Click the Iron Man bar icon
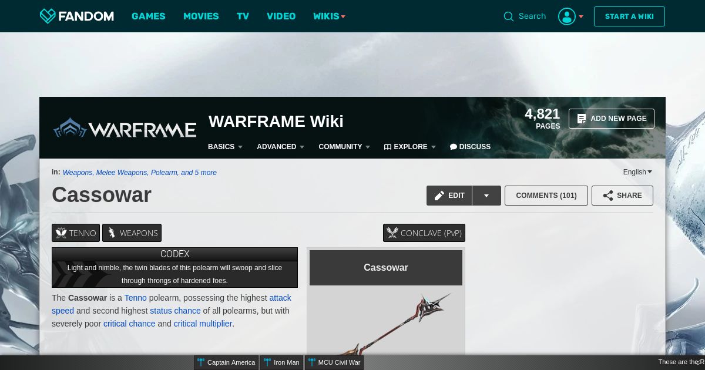Screen dimensions: 705x370 click(x=267, y=362)
